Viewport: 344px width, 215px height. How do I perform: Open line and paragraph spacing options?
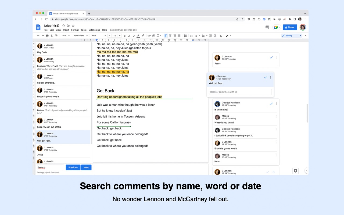click(185, 35)
